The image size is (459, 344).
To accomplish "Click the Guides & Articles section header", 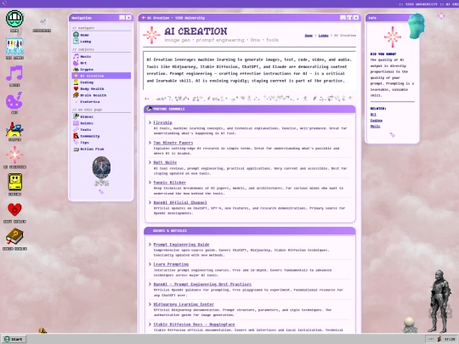I will (x=250, y=231).
